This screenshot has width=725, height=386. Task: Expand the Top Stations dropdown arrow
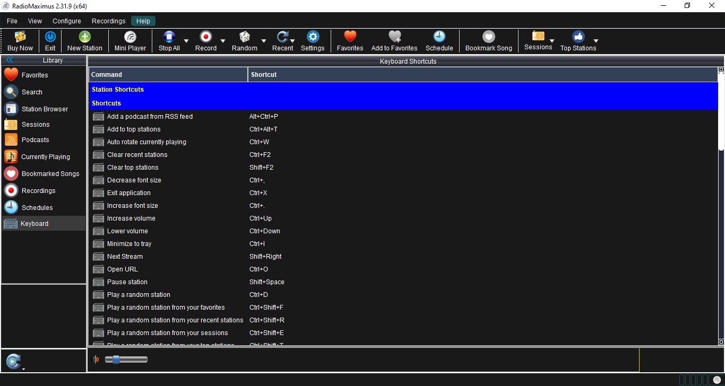pyautogui.click(x=596, y=41)
